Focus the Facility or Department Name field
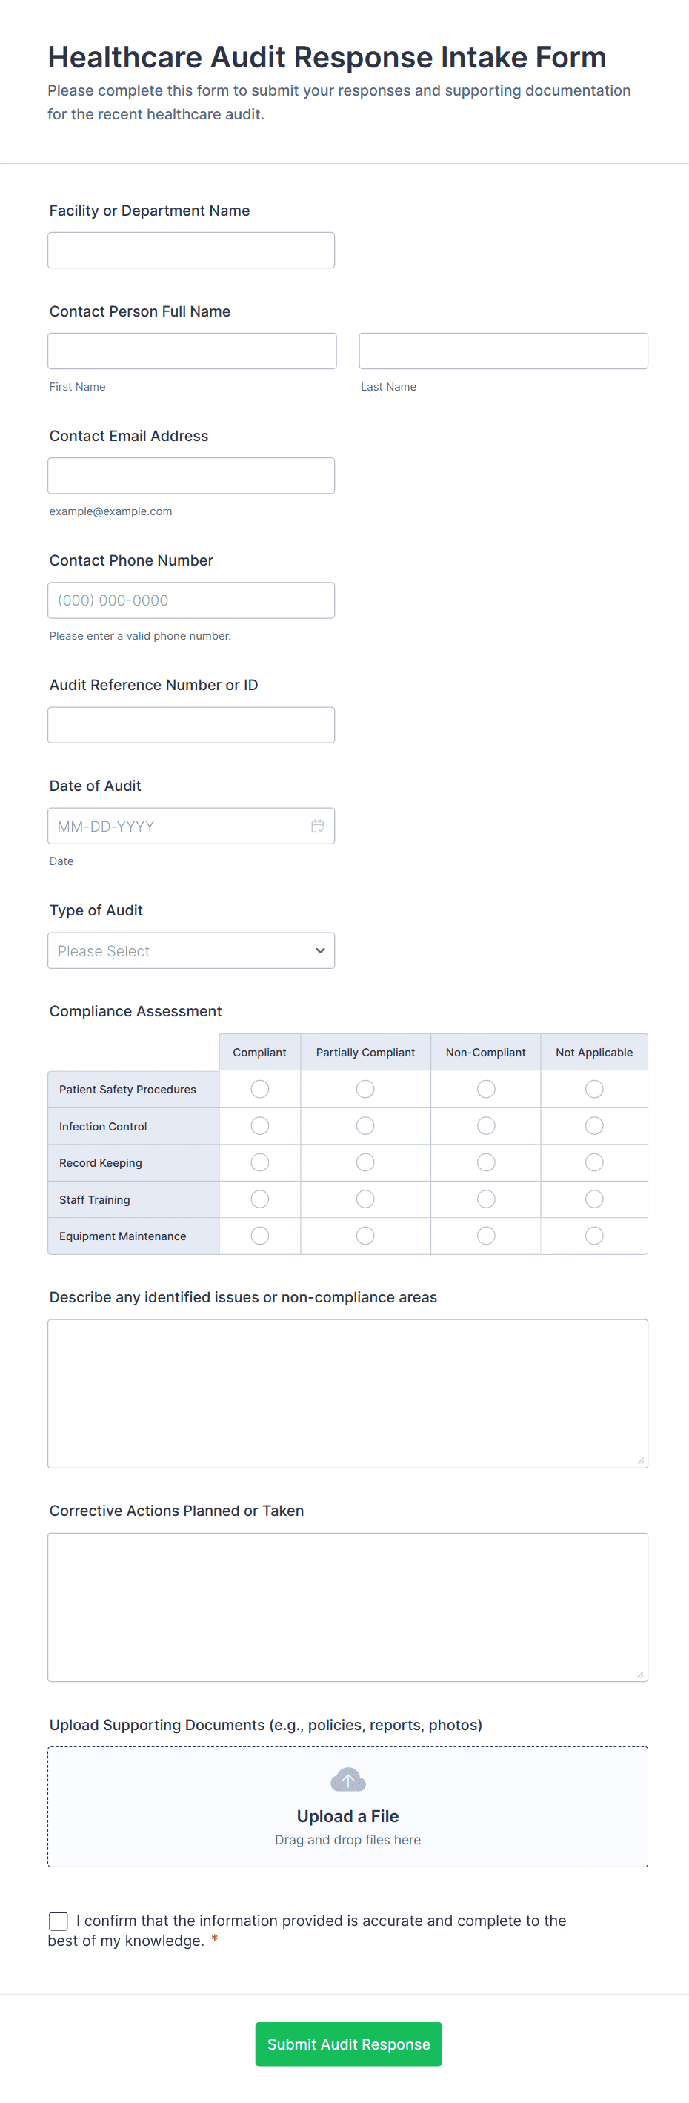The image size is (689, 2103). [x=191, y=250]
